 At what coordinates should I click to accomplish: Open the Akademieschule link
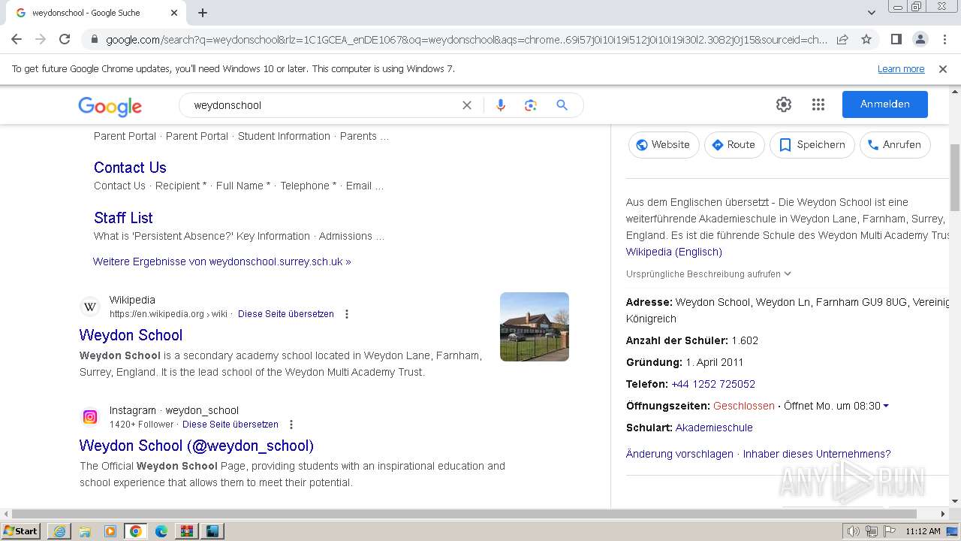(x=714, y=428)
